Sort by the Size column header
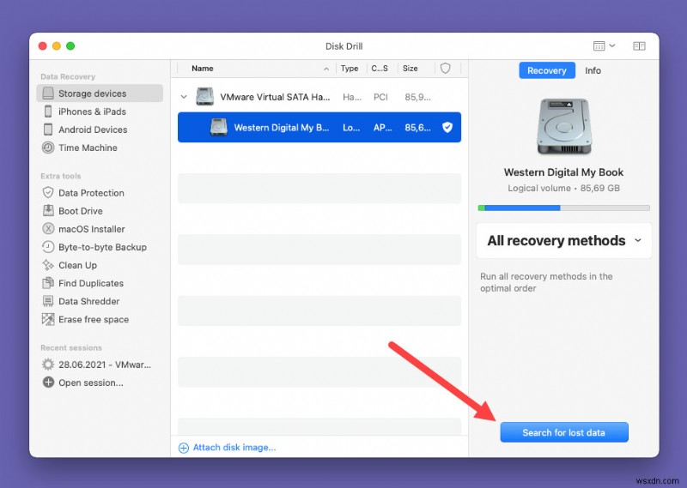This screenshot has width=687, height=488. 410,69
